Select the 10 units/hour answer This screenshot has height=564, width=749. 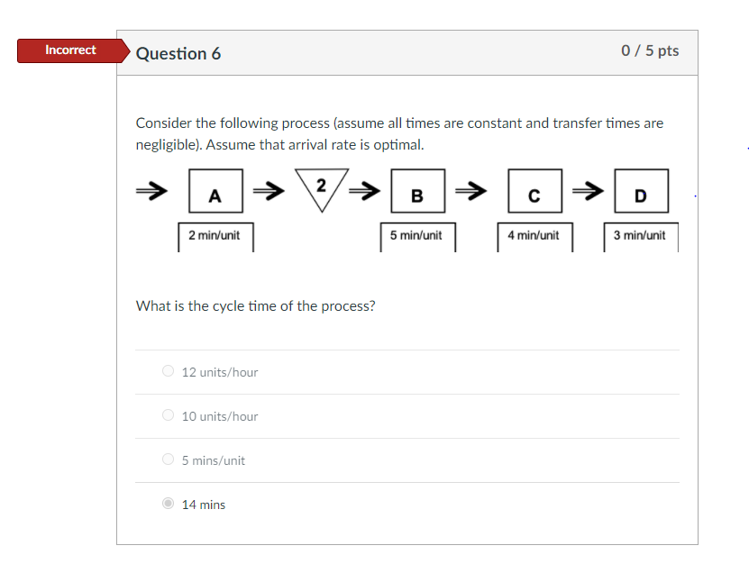coord(169,415)
